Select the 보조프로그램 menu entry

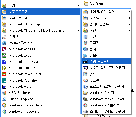[40, 12]
